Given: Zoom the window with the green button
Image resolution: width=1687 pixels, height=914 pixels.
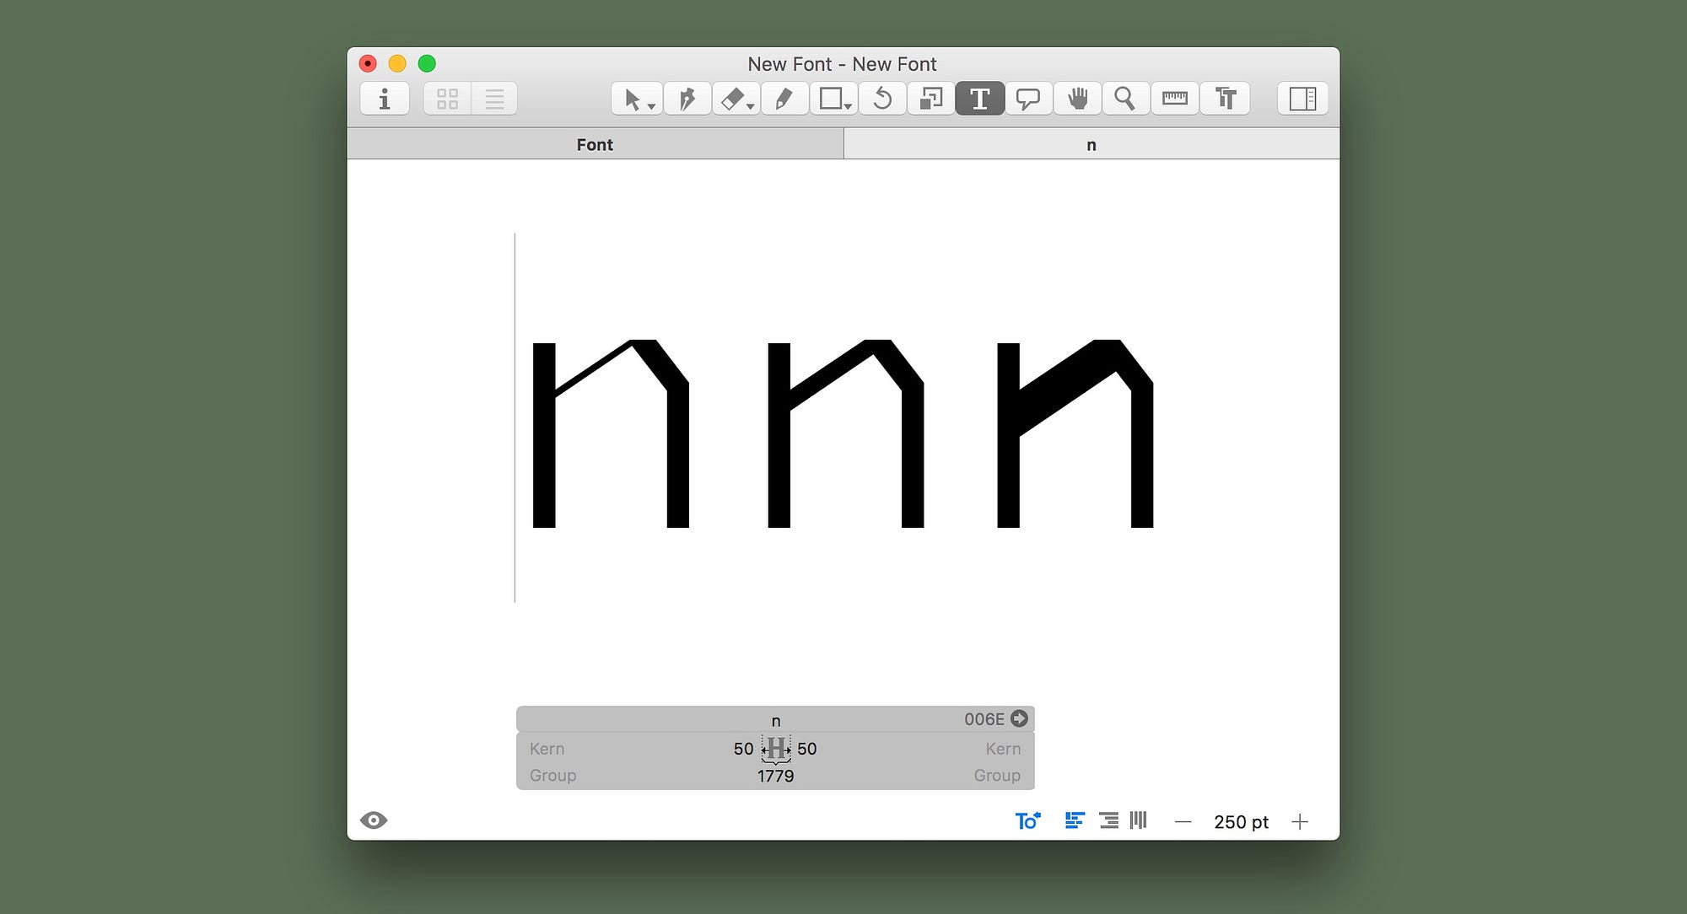Looking at the screenshot, I should tap(427, 63).
